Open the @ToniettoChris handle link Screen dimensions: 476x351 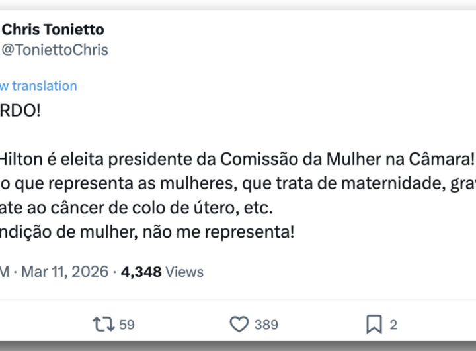(55, 50)
